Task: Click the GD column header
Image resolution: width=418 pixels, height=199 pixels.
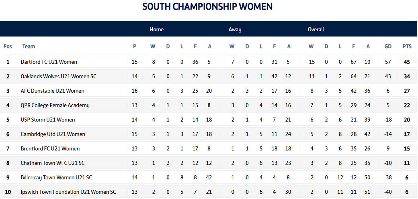Action: point(387,47)
